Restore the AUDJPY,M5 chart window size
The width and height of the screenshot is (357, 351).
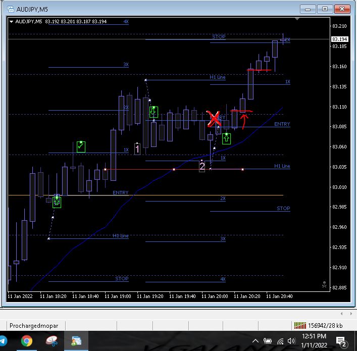(325, 9)
